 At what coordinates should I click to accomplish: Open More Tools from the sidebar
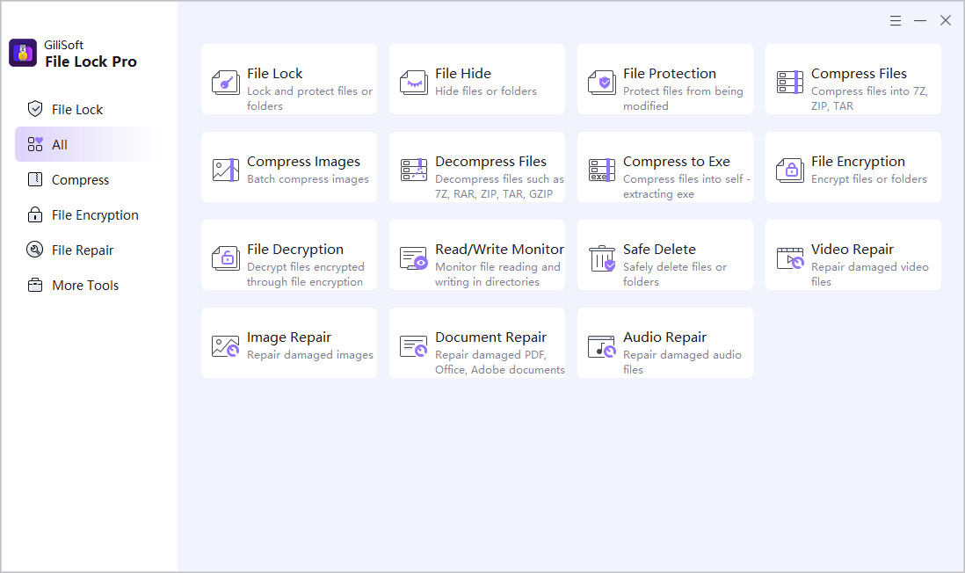(x=83, y=285)
